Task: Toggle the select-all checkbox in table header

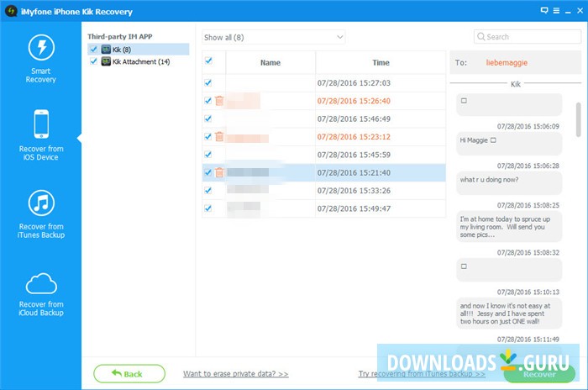Action: click(208, 61)
